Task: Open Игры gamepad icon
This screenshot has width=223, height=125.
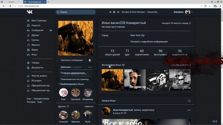Action: 28,55
